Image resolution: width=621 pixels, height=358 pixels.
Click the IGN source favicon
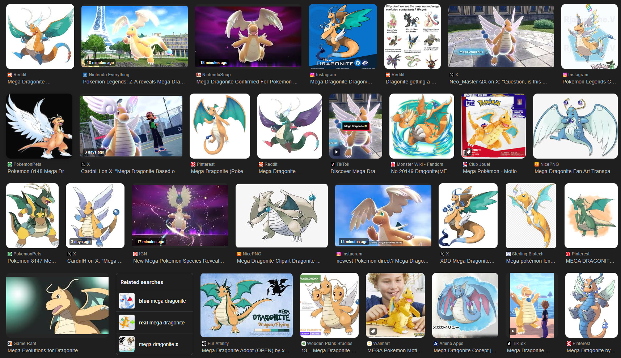[135, 254]
